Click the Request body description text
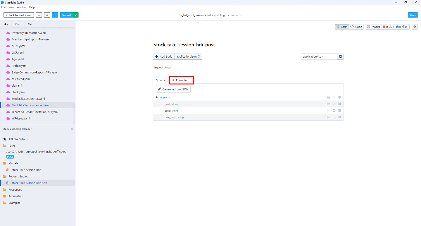 162,68
